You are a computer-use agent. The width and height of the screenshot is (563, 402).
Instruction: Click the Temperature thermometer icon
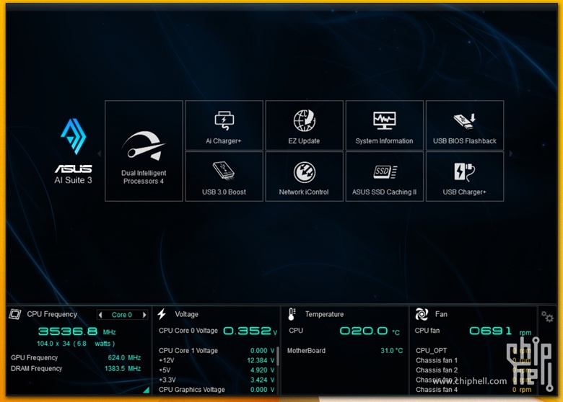(292, 314)
